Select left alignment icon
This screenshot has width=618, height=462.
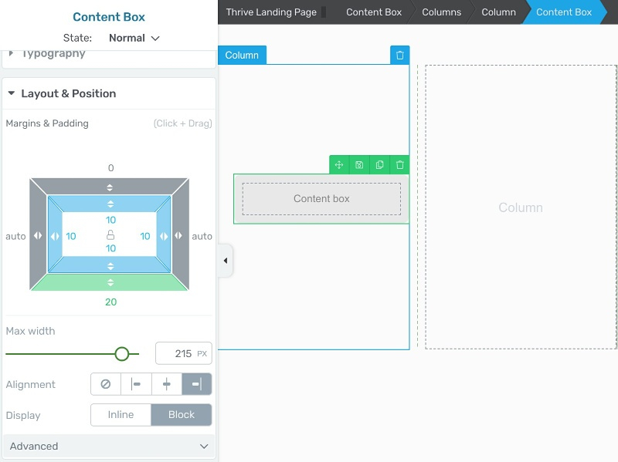(136, 384)
